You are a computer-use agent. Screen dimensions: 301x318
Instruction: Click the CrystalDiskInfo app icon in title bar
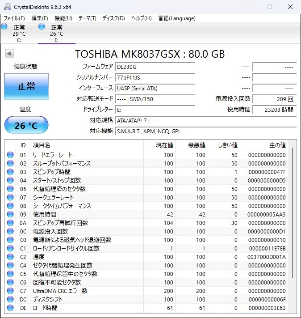pyautogui.click(x=8, y=7)
